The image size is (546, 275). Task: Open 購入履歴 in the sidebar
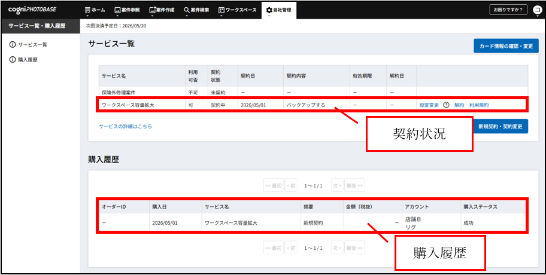coord(28,59)
